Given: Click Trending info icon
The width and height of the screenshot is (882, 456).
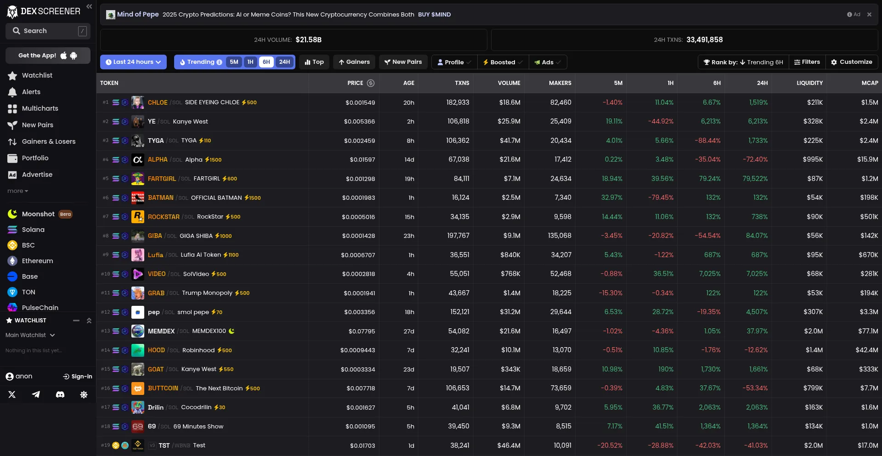Looking at the screenshot, I should click(x=219, y=62).
